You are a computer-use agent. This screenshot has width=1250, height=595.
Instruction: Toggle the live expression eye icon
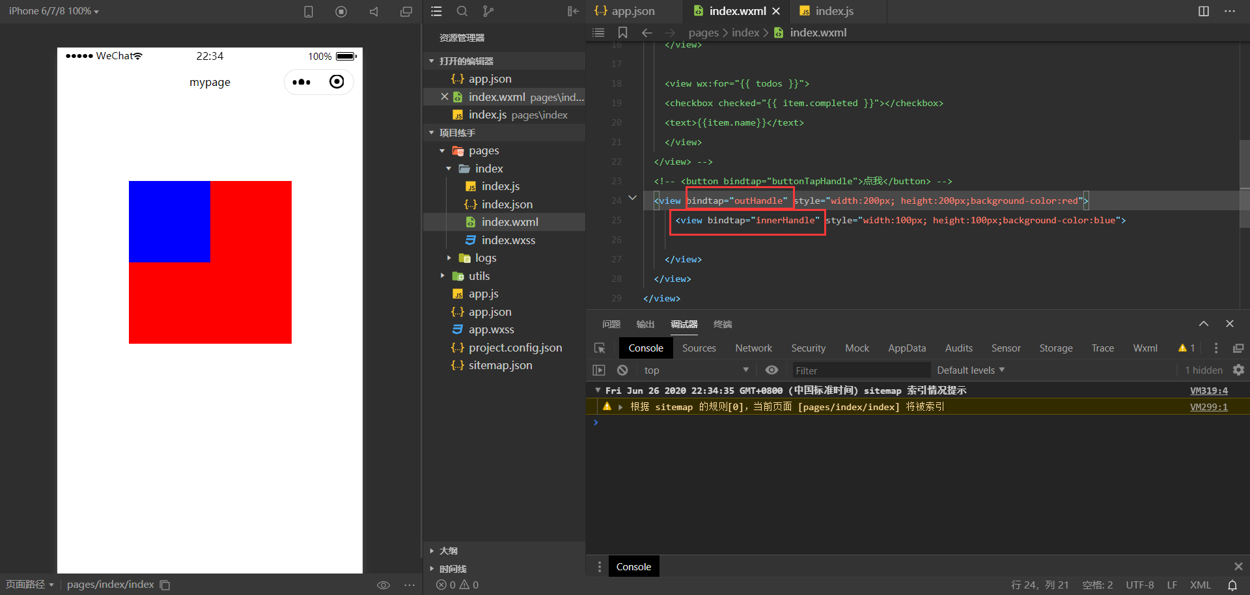[x=771, y=370]
